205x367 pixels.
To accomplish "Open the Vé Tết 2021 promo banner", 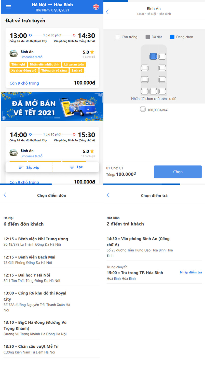I will 52,107.
